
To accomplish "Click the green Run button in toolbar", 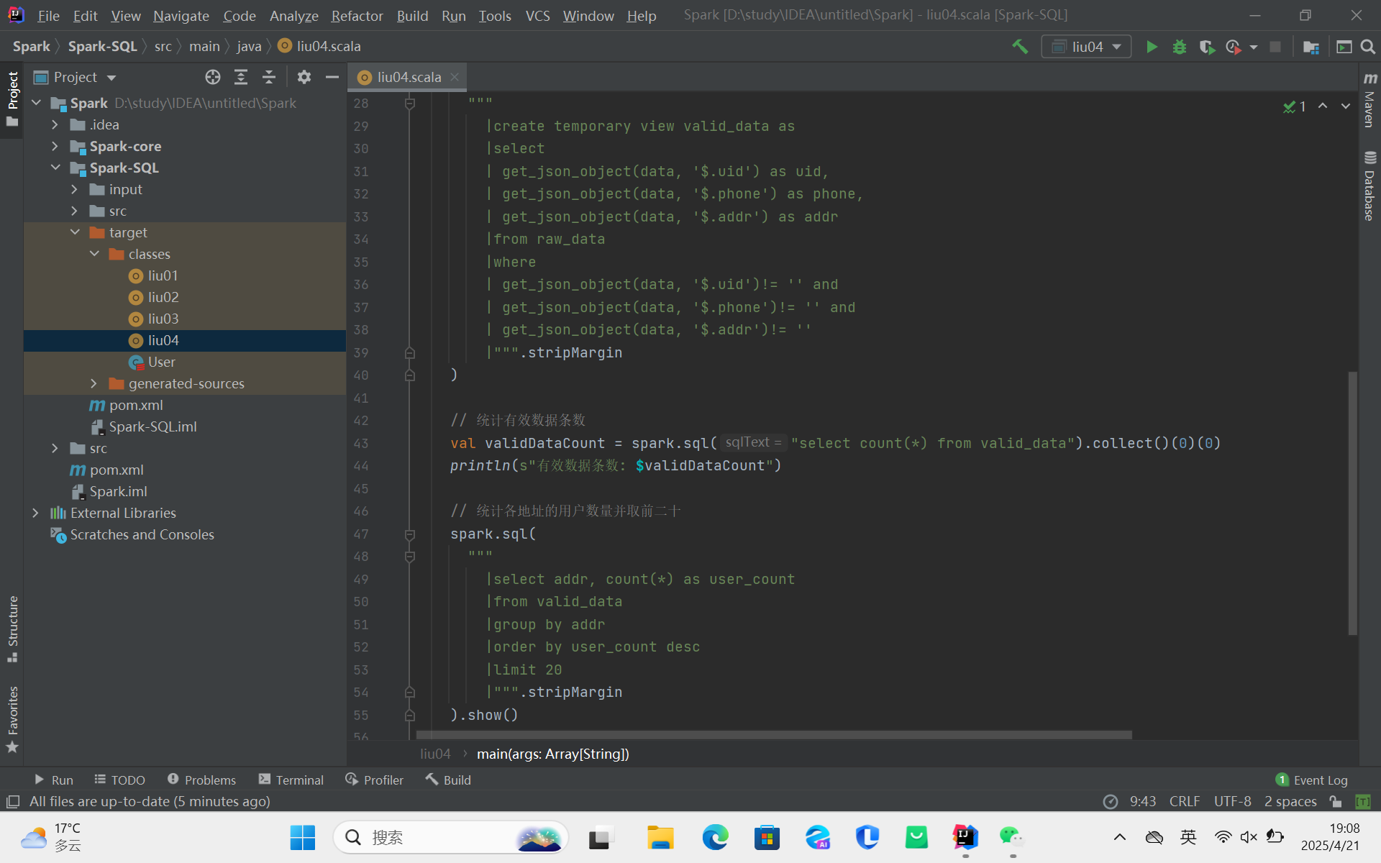I will coord(1152,47).
